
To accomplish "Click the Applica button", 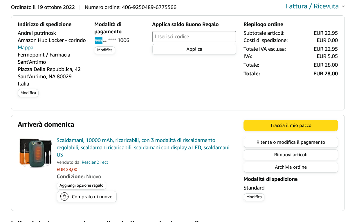I will pos(194,49).
